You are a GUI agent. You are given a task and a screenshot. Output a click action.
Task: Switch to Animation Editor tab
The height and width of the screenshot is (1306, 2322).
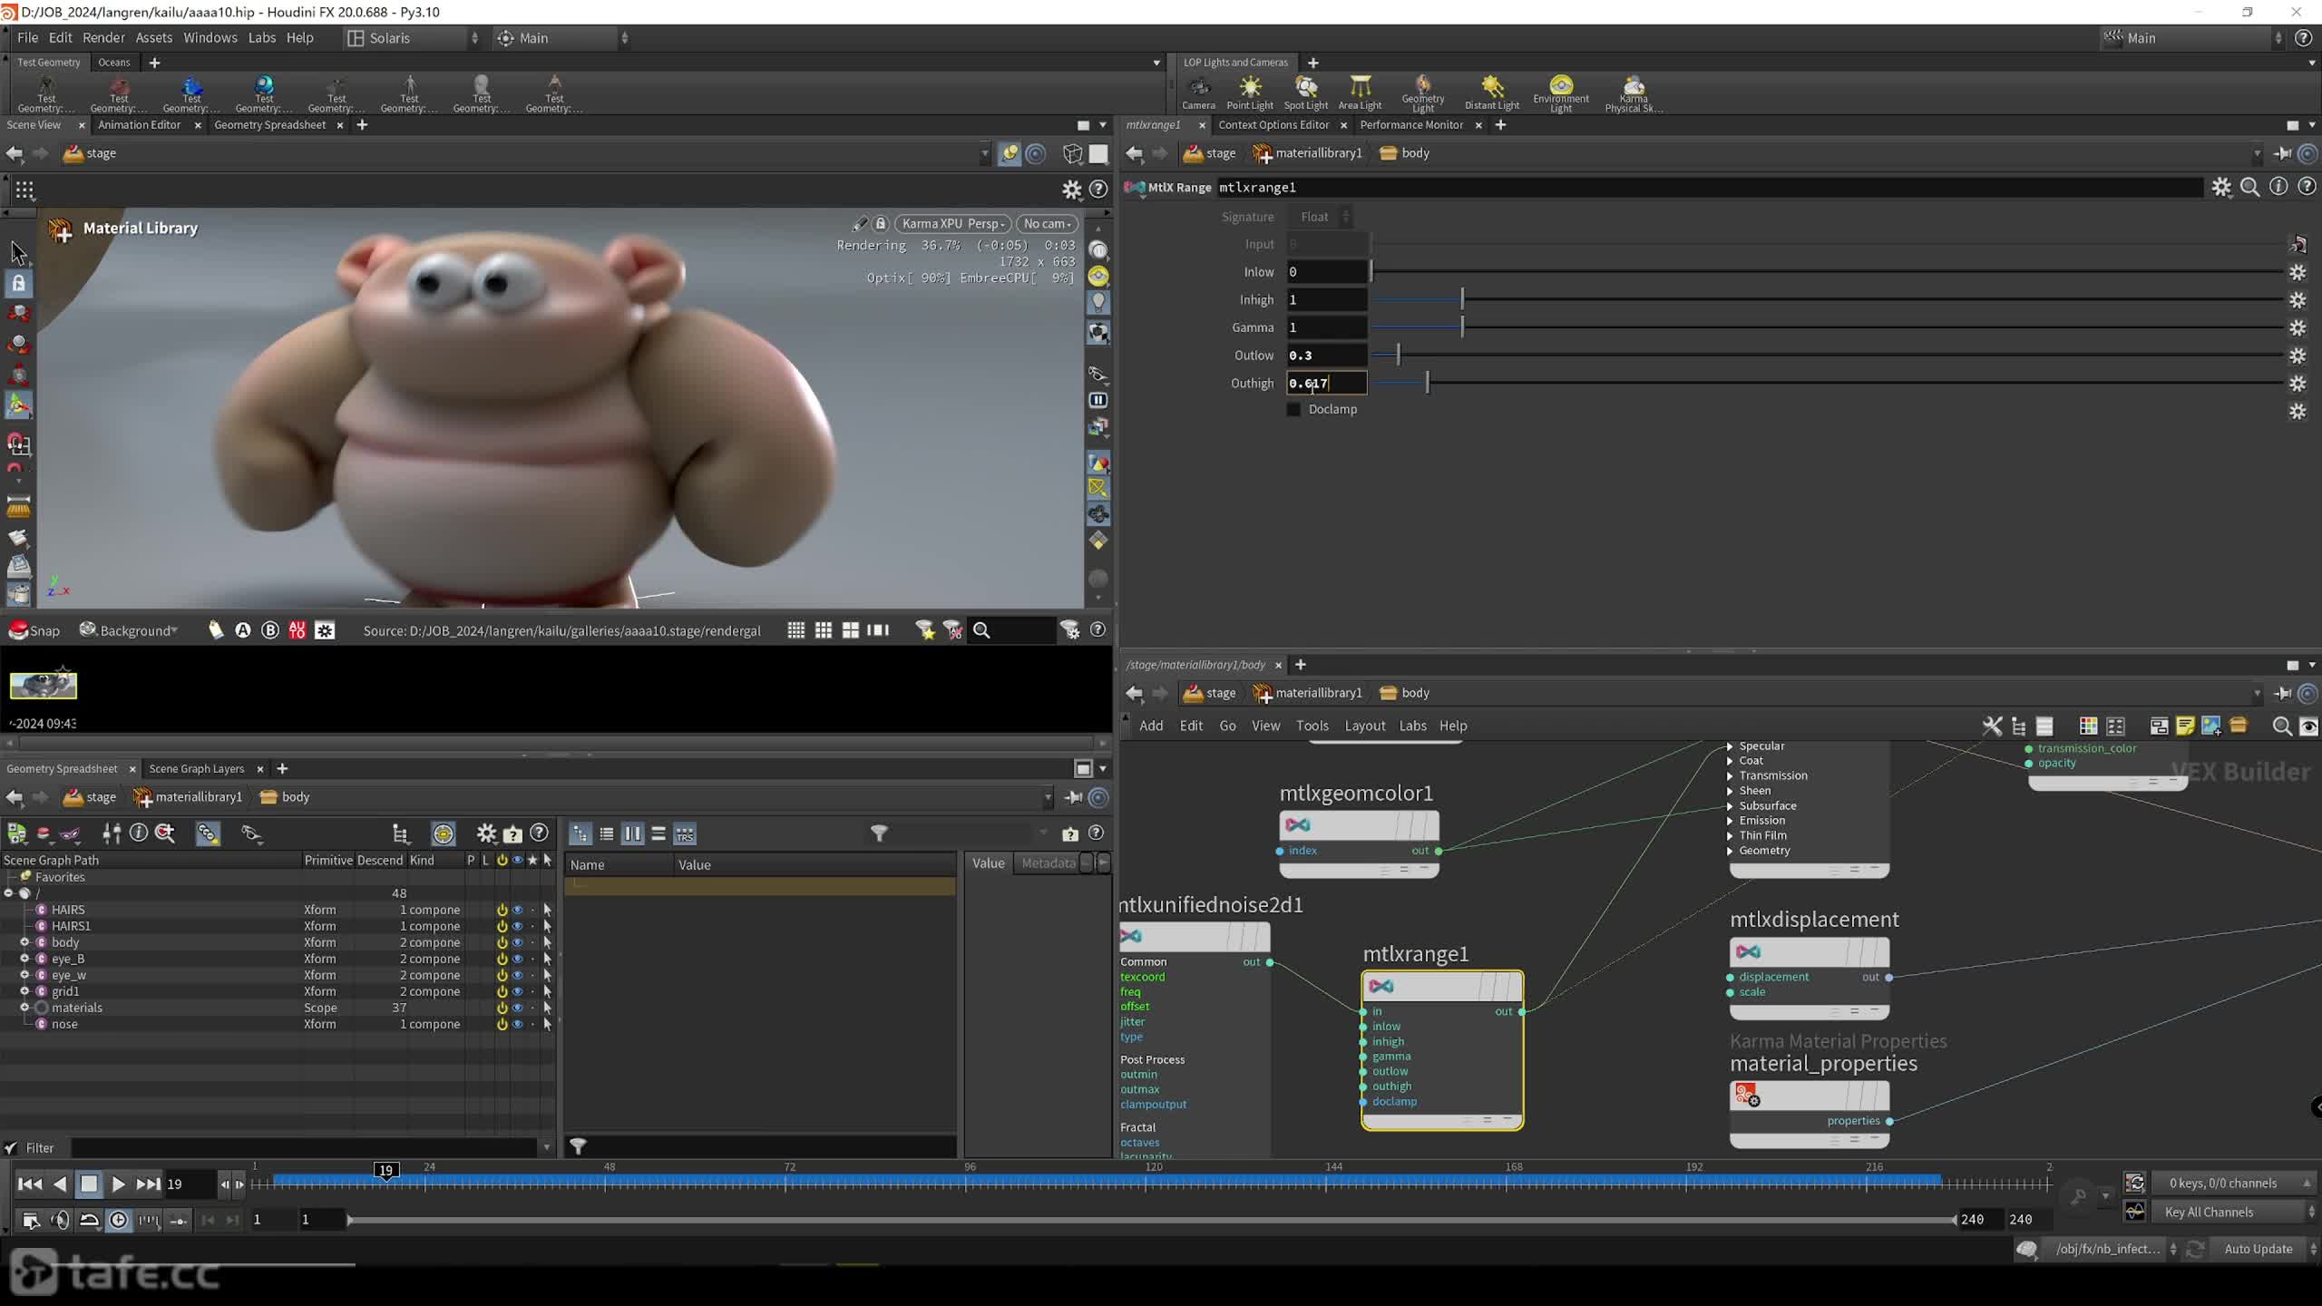point(140,125)
